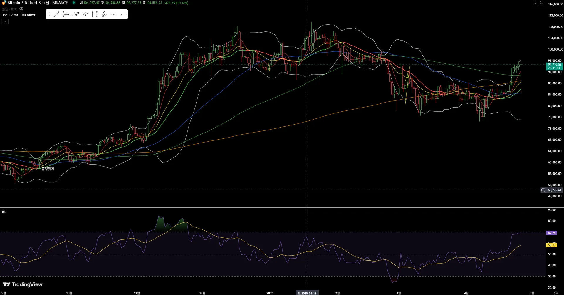Click the green market status dot
This screenshot has height=295, width=564.
coord(74,3)
